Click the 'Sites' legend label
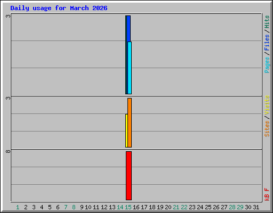This screenshot has height=213, width=273. 267,129
